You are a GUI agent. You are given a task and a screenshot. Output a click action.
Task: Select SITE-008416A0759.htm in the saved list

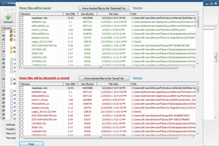click(44, 45)
